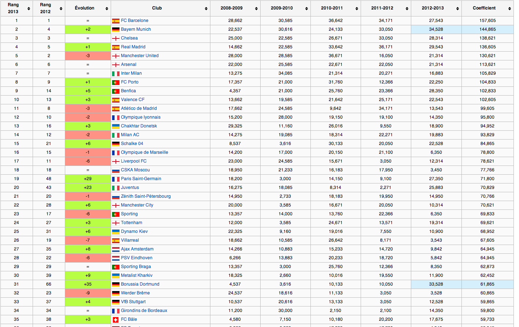
Task: Click German flag beside Borussia Dortmund
Action: 116,285
